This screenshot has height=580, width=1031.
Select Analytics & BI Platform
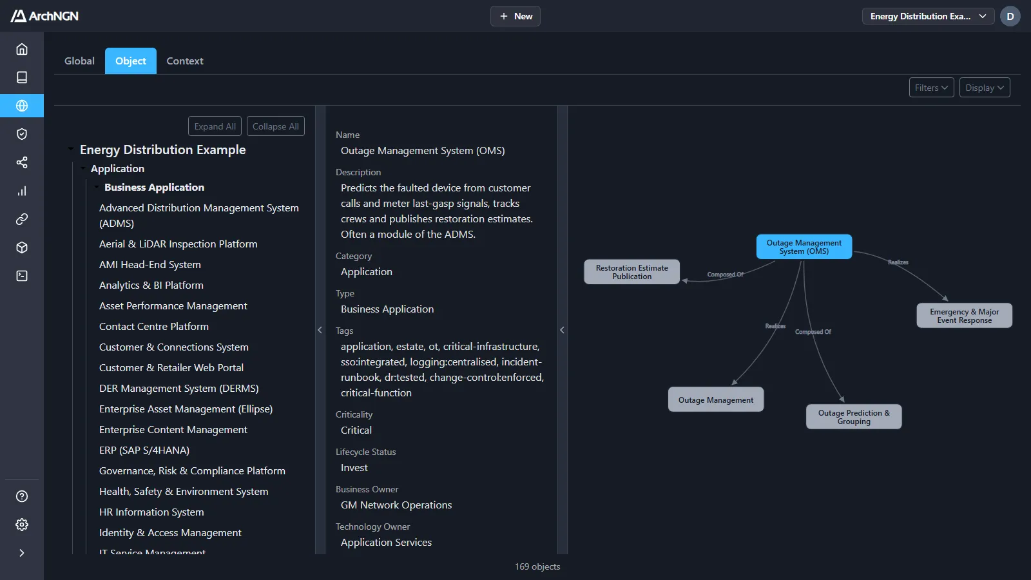151,285
